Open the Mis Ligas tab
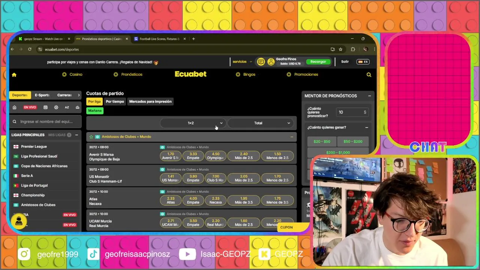This screenshot has height=270, width=480. (x=60, y=135)
